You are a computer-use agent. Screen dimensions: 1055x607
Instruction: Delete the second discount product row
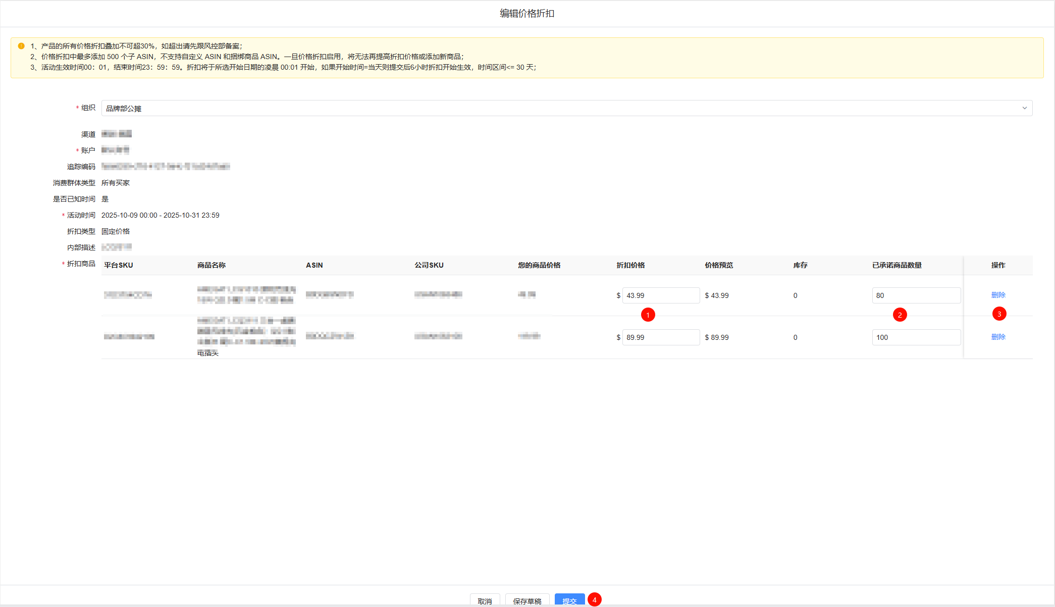coord(998,337)
